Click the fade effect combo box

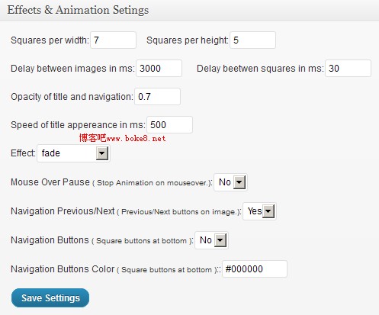pos(73,153)
